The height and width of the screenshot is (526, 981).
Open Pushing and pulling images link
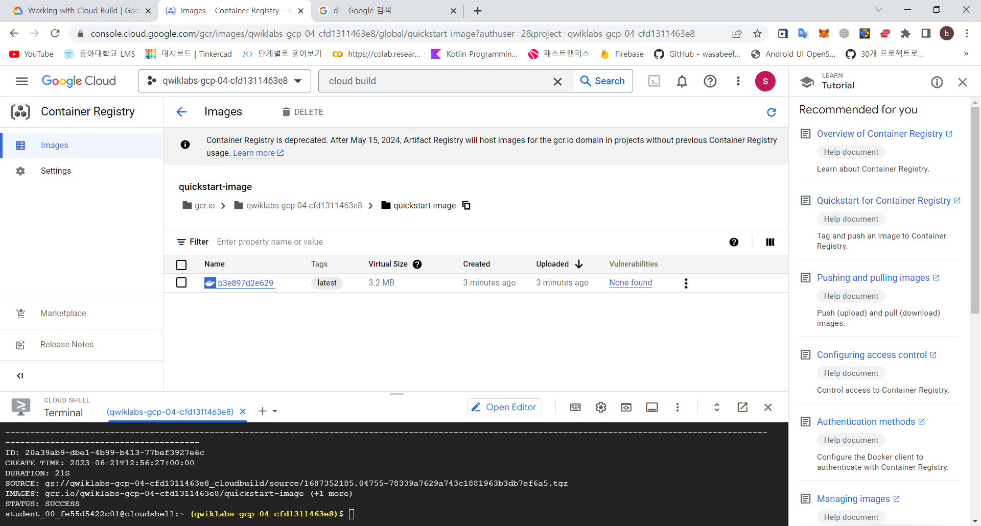click(878, 278)
